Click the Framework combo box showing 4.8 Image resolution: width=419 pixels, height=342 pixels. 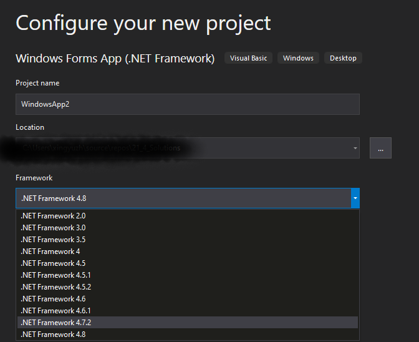(187, 198)
